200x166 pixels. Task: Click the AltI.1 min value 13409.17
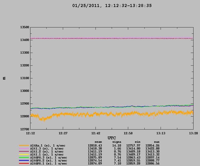(133, 155)
